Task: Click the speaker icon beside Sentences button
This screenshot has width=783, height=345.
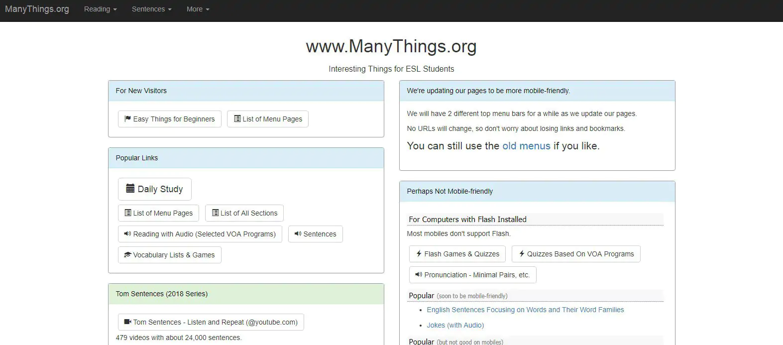Action: [298, 234]
